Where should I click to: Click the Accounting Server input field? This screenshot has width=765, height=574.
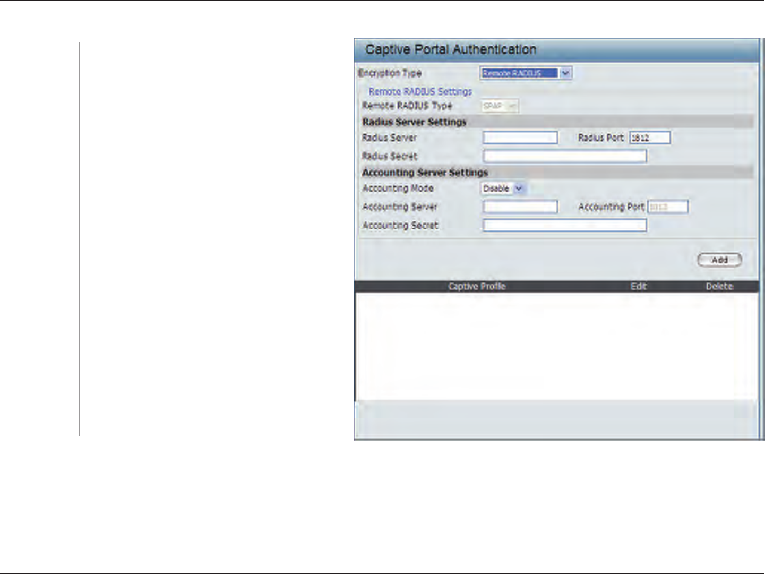[x=520, y=207]
